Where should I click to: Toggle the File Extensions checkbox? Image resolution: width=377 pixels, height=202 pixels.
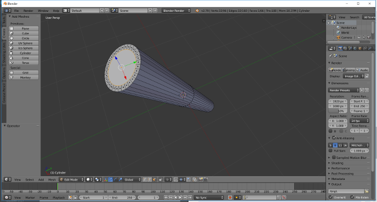pyautogui.click(x=352, y=197)
